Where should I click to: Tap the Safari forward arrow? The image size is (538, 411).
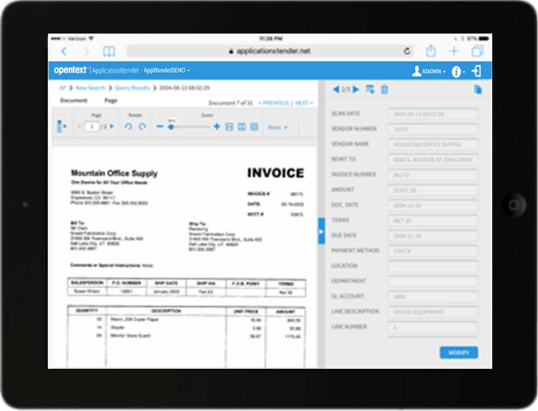[86, 51]
